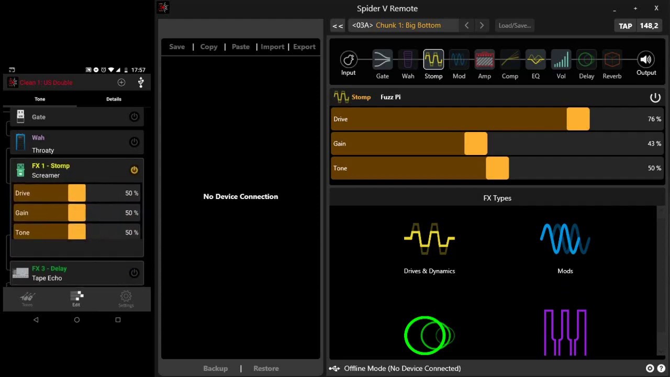Collapse panel with double left arrows

[x=338, y=26]
